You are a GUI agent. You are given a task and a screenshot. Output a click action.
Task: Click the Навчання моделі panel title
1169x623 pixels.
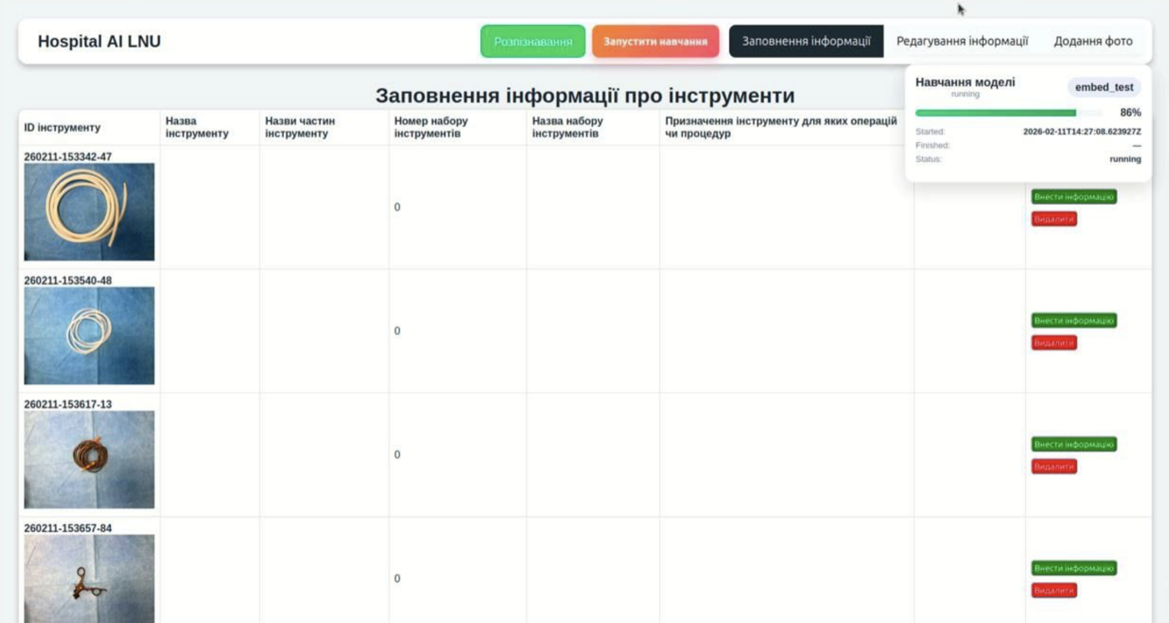(x=965, y=82)
